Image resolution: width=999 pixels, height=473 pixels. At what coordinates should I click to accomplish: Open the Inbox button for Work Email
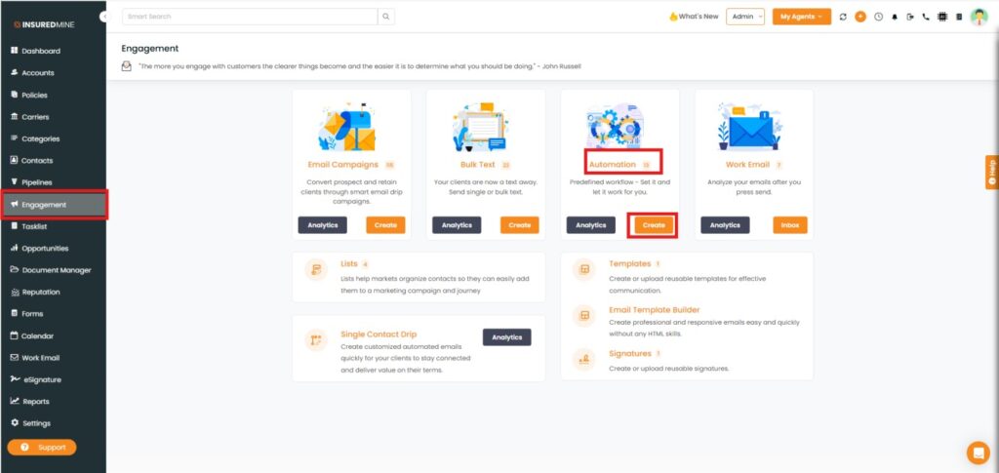coord(789,225)
